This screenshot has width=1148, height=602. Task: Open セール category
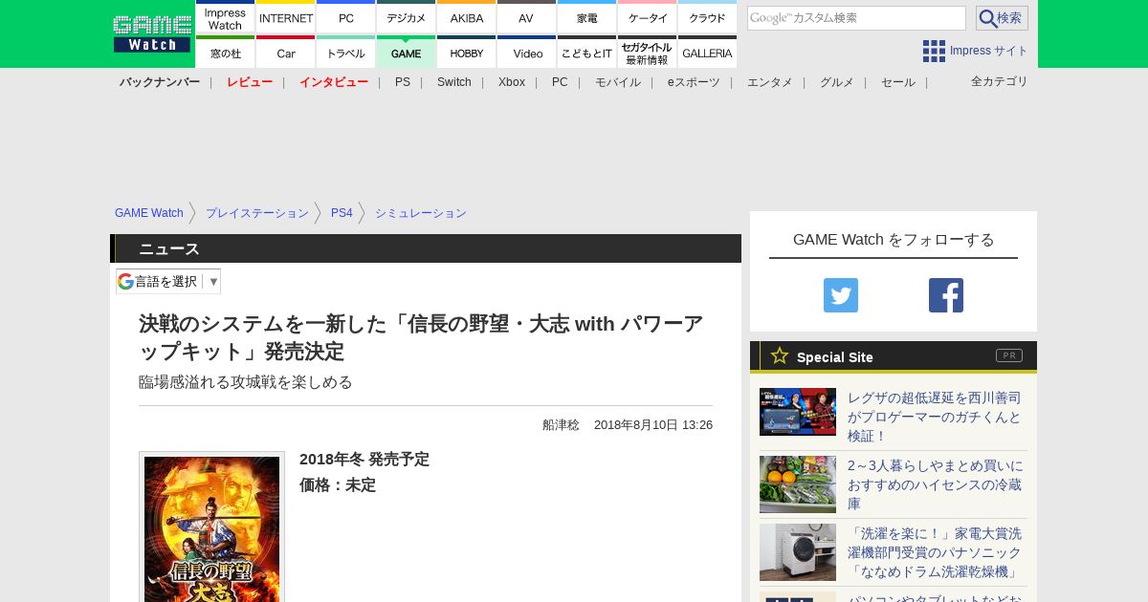[x=898, y=82]
